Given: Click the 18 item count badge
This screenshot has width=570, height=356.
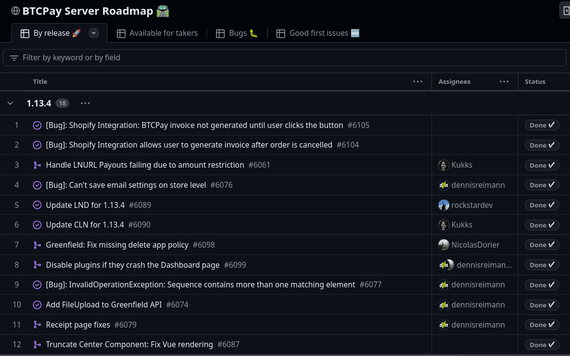Looking at the screenshot, I should (62, 103).
